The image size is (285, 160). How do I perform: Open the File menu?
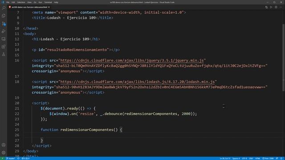coord(8,2)
